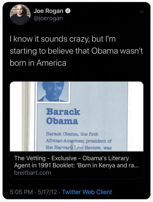Click the 'Barack Obama' heading in image
Viewport: 153px width, 202px height.
63,116
